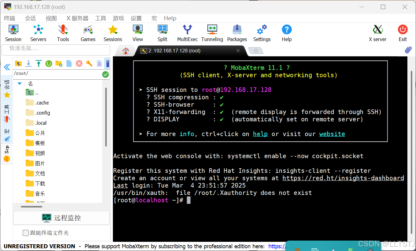Click the Exit toolbar icon
Screen dimensions: 416x251
[x=403, y=33]
